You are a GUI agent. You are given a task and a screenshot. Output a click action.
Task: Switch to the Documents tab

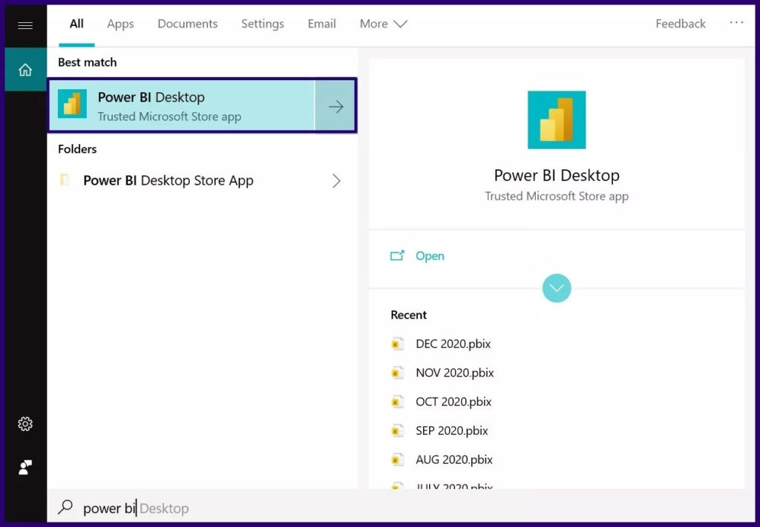[188, 24]
